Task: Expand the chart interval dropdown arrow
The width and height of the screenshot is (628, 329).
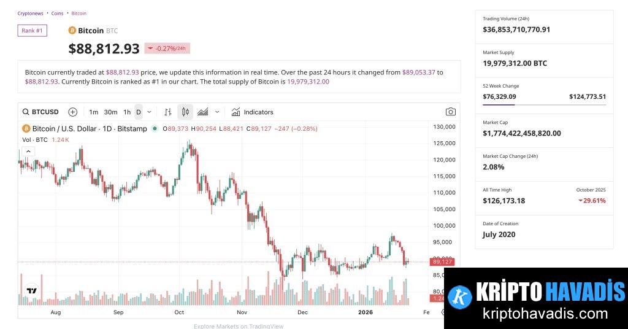Action: click(x=149, y=112)
